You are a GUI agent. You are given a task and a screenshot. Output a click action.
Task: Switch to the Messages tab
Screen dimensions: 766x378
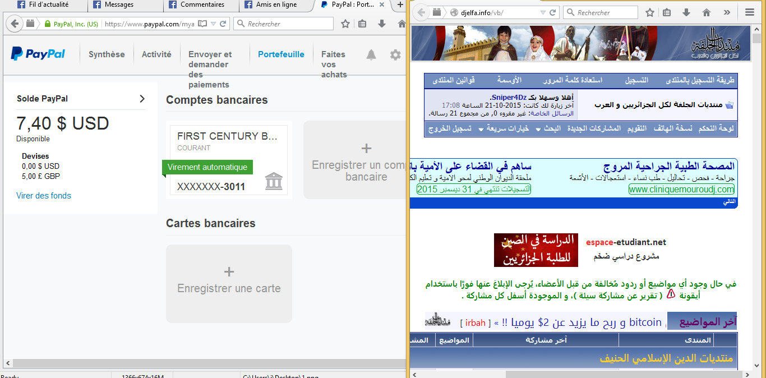[x=120, y=4]
